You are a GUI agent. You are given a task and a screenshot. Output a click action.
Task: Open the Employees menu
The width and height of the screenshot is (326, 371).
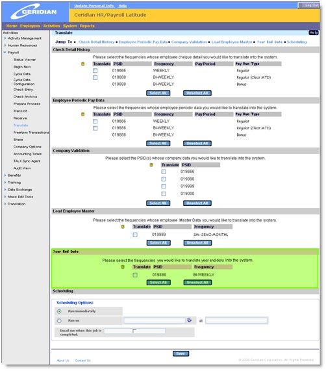(x=30, y=26)
